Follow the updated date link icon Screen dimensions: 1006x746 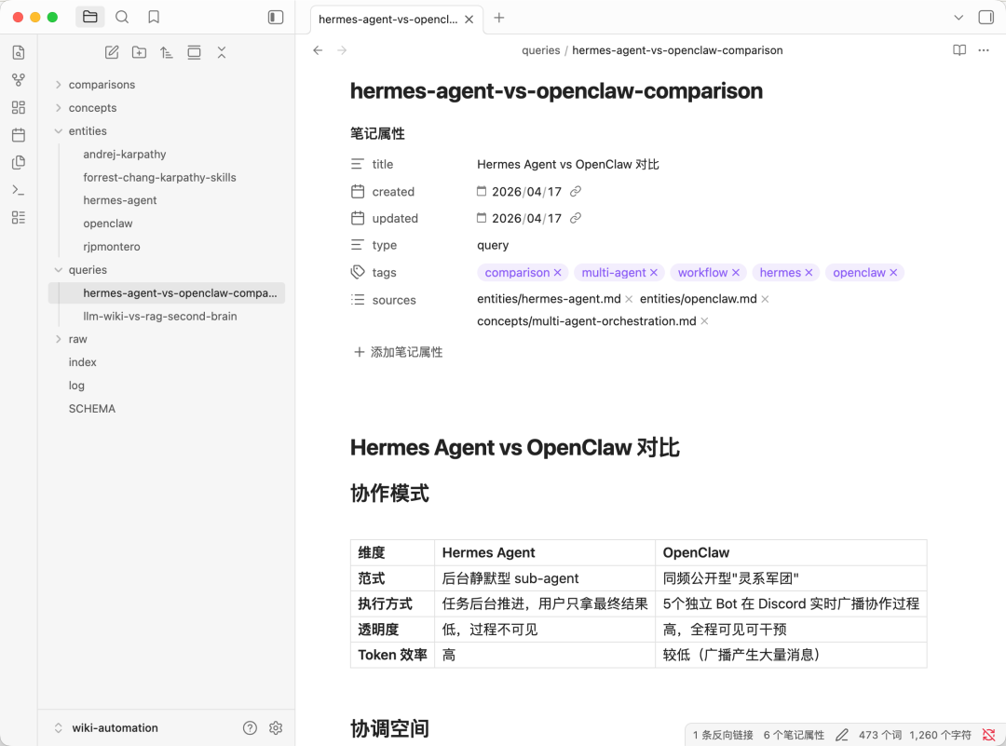click(576, 218)
